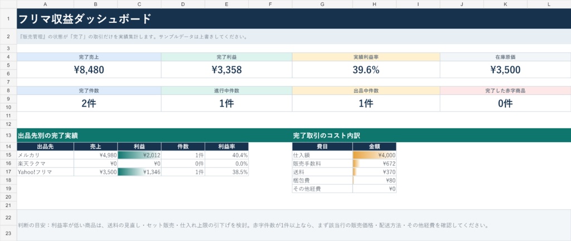Click the ¥672 fee cell
The width and height of the screenshot is (571, 241).
click(x=374, y=163)
